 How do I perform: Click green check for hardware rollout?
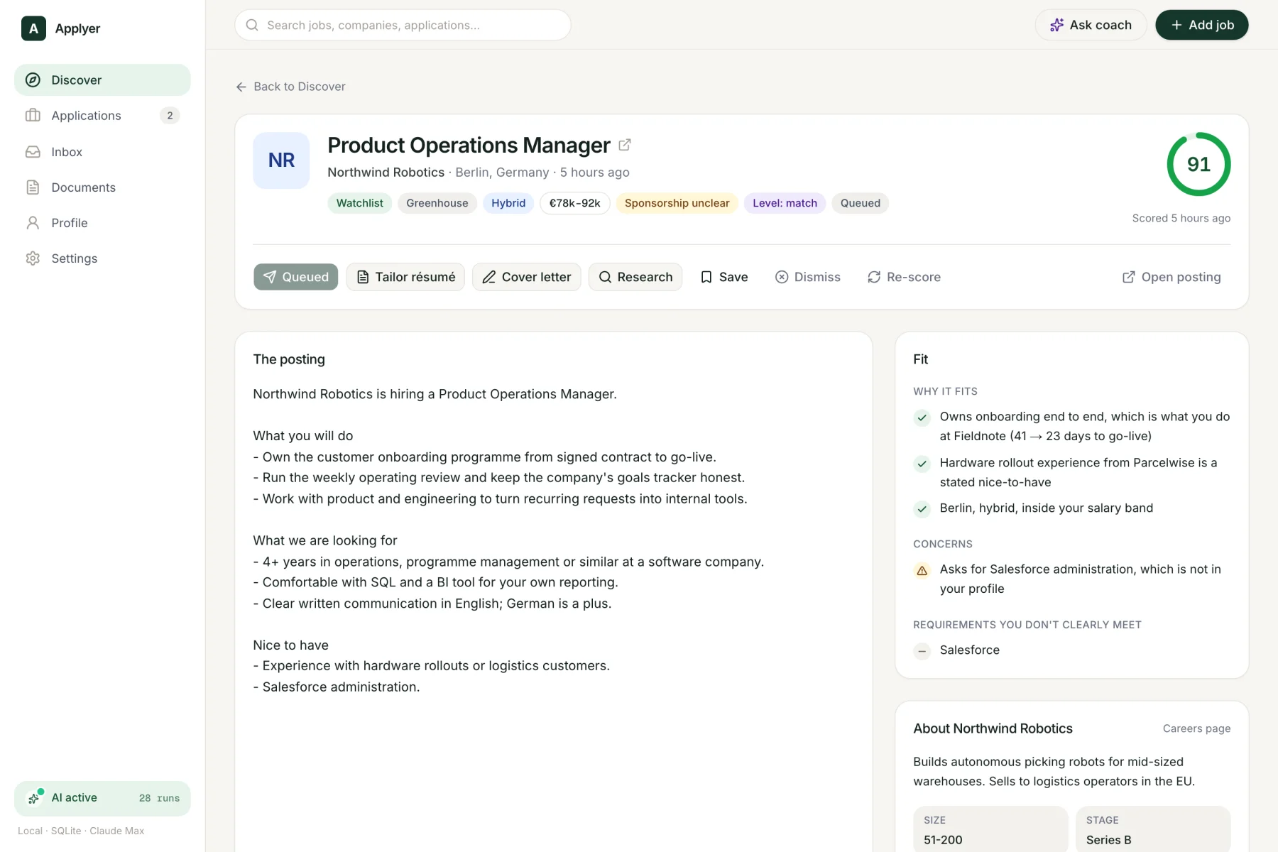922,464
